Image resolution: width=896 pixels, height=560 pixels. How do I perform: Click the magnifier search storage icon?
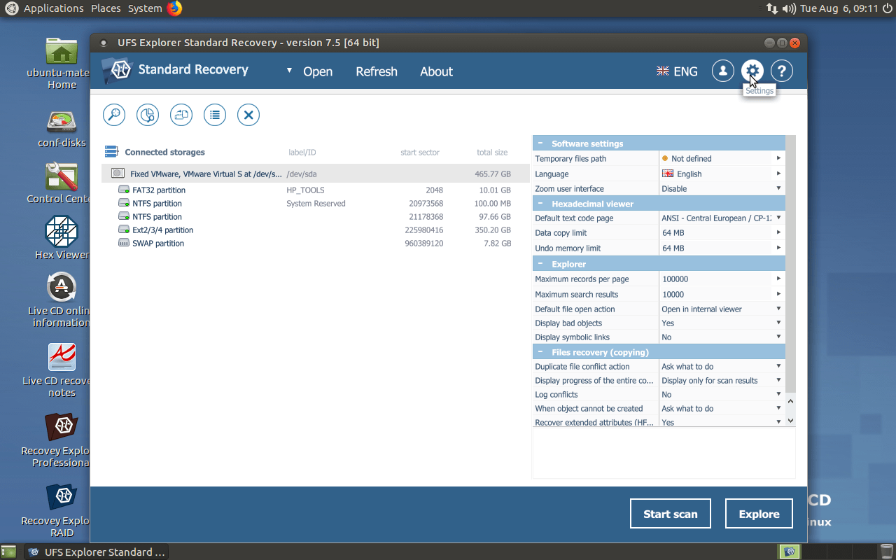tap(114, 115)
